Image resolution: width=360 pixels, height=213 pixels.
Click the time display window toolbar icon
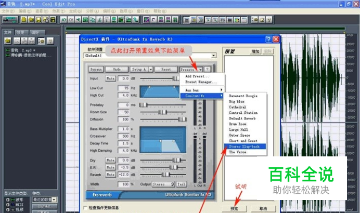point(222,20)
